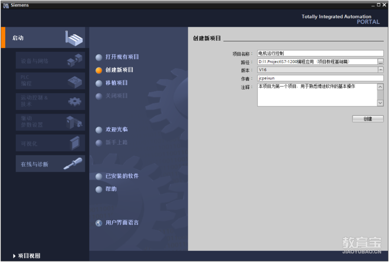Click the 项目名称 input field

(x=320, y=53)
